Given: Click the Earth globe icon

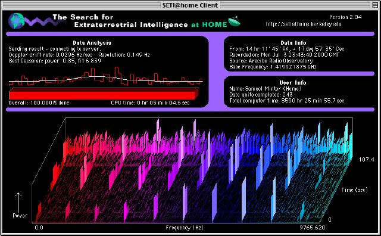Looking at the screenshot, I should 16,21.
